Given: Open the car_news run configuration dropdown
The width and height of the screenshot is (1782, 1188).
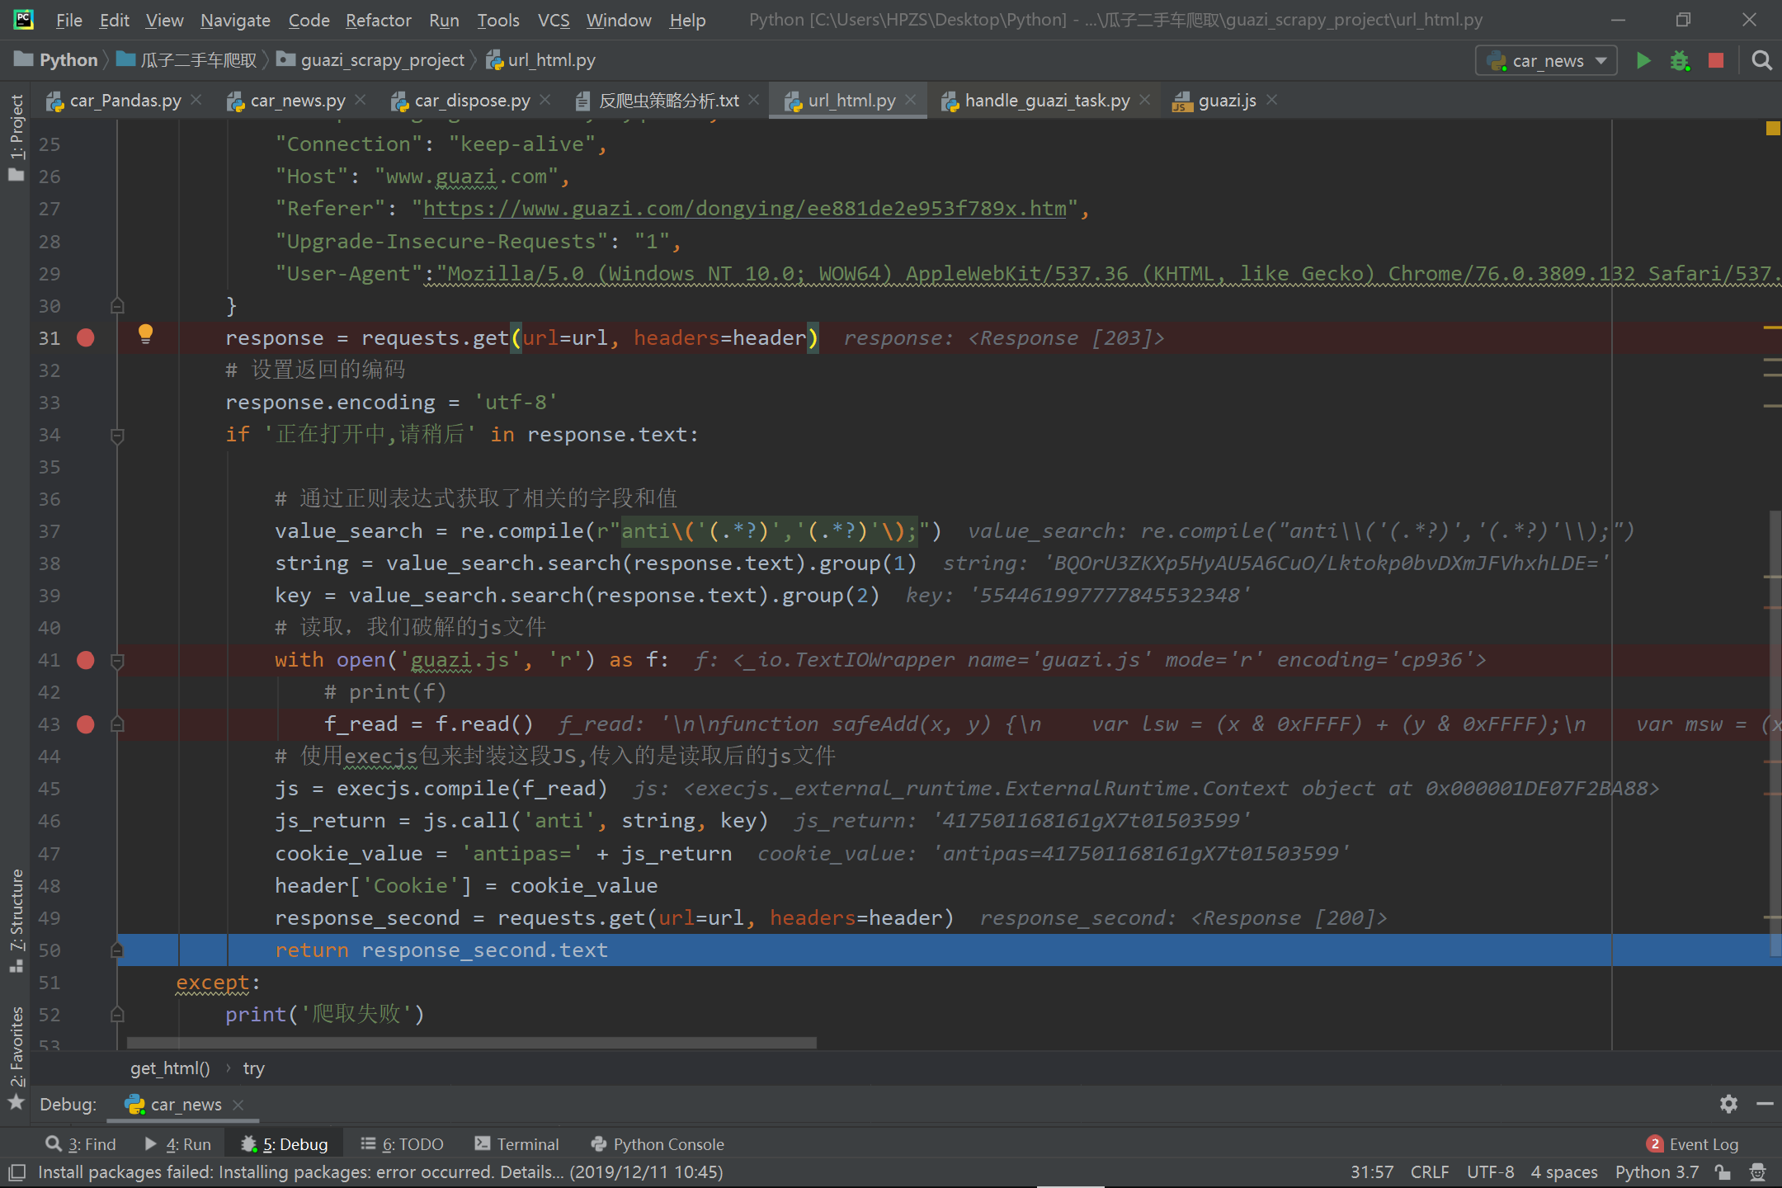Looking at the screenshot, I should [1545, 60].
